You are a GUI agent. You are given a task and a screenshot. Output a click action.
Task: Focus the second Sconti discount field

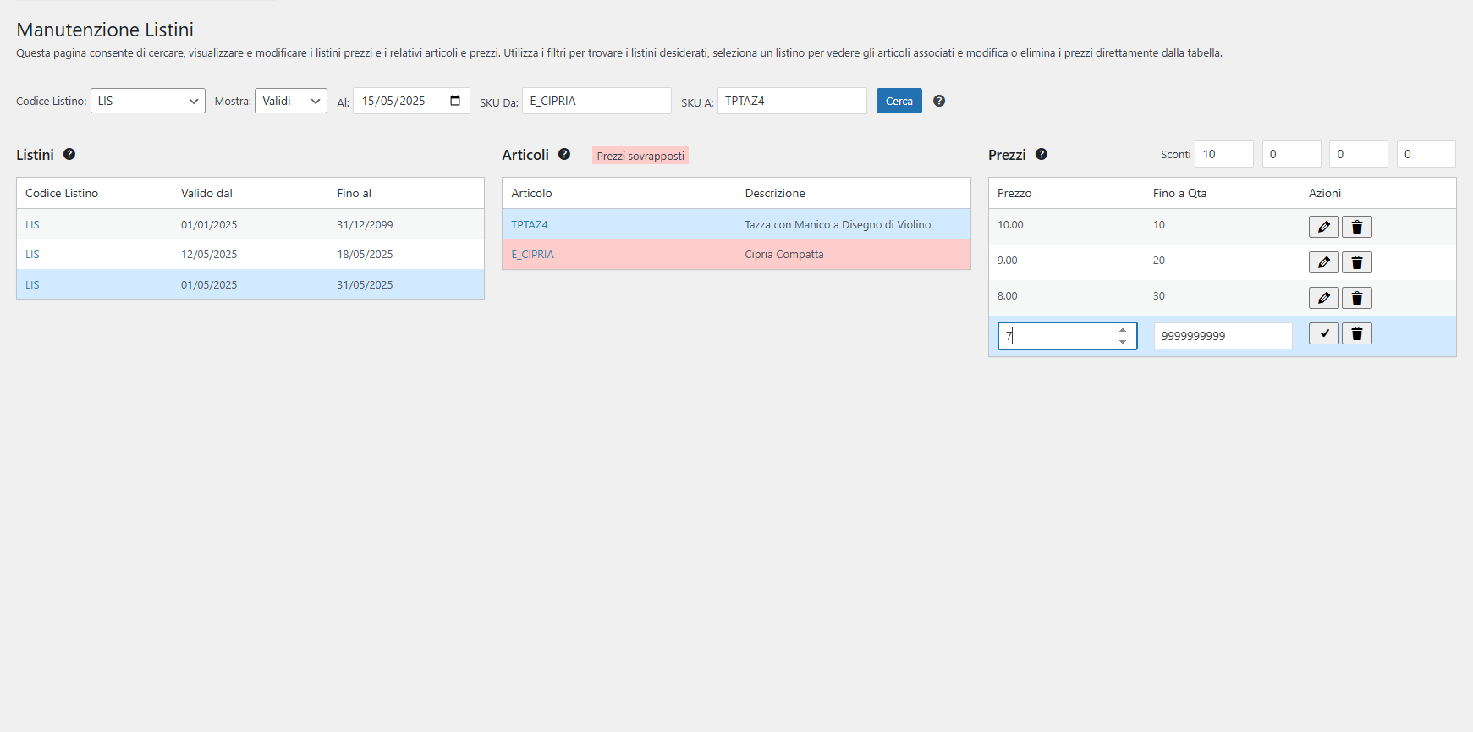[1292, 154]
